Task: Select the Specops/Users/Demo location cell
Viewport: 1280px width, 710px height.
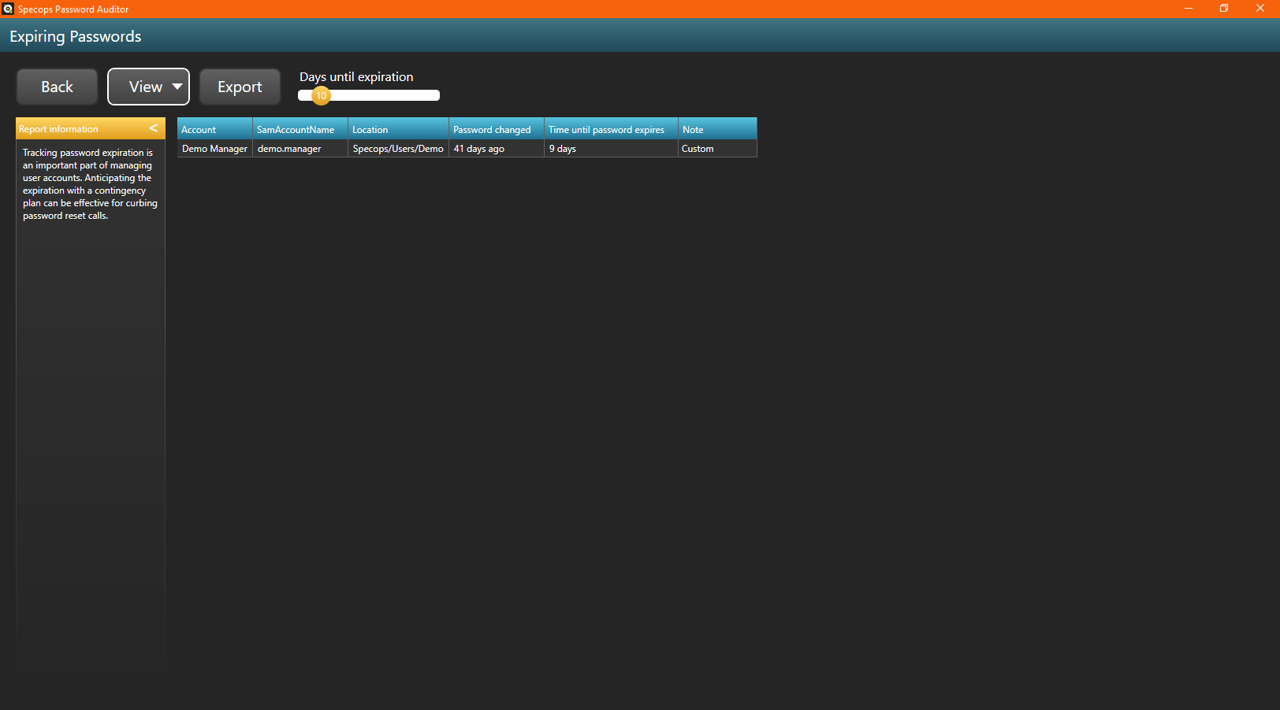Action: pos(398,149)
